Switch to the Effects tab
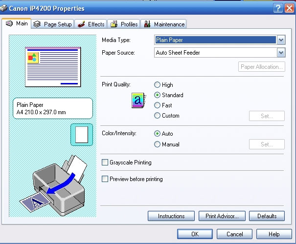 click(91, 24)
